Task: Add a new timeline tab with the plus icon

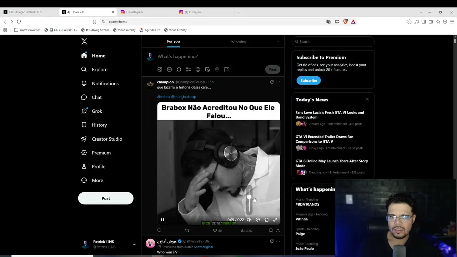Action: (278, 41)
